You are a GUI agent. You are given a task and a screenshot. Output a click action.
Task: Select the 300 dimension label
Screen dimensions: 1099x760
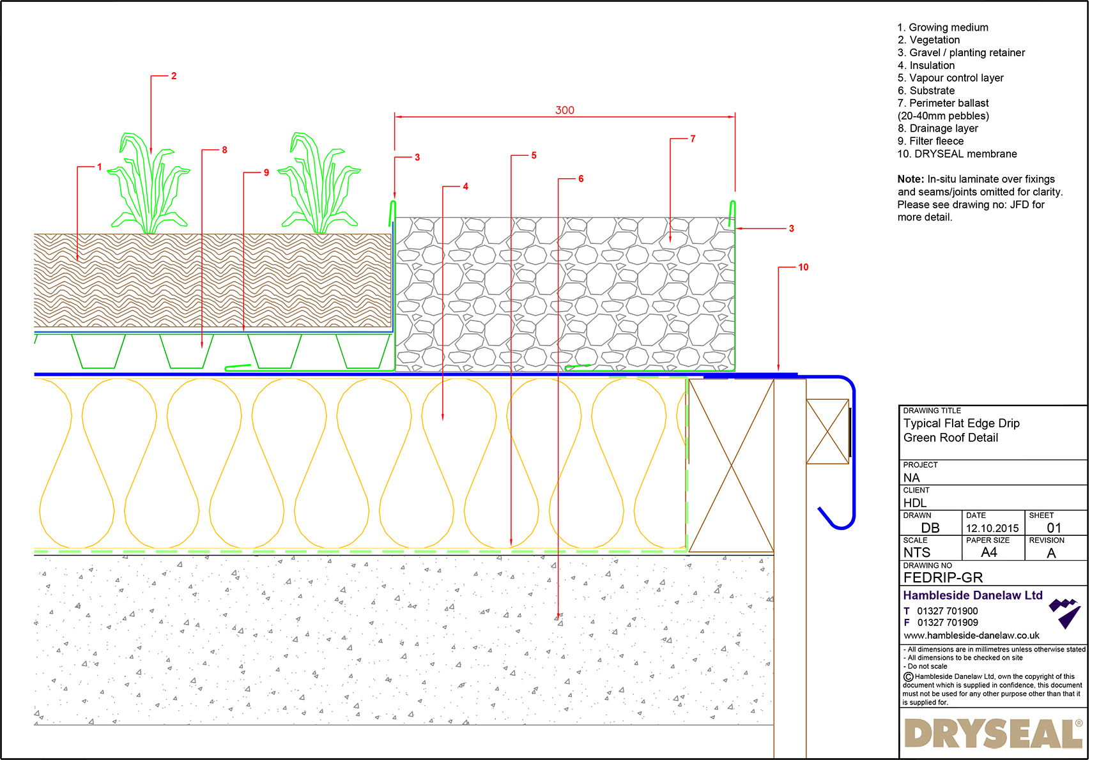pos(565,110)
